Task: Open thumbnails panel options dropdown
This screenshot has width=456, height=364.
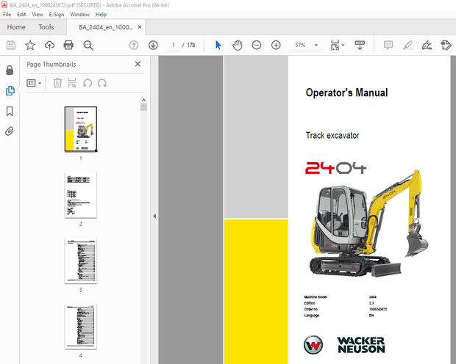Action: [34, 84]
